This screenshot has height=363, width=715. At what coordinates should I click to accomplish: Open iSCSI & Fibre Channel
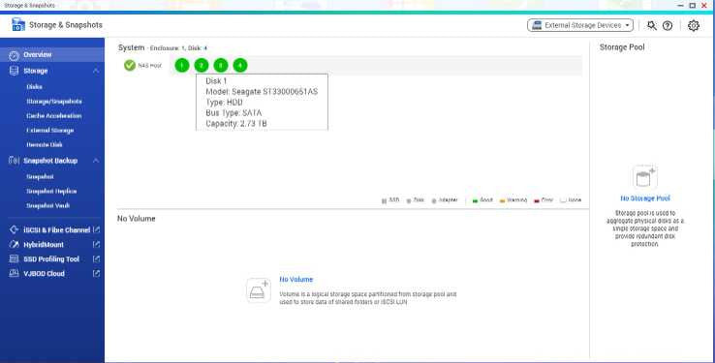[56, 230]
